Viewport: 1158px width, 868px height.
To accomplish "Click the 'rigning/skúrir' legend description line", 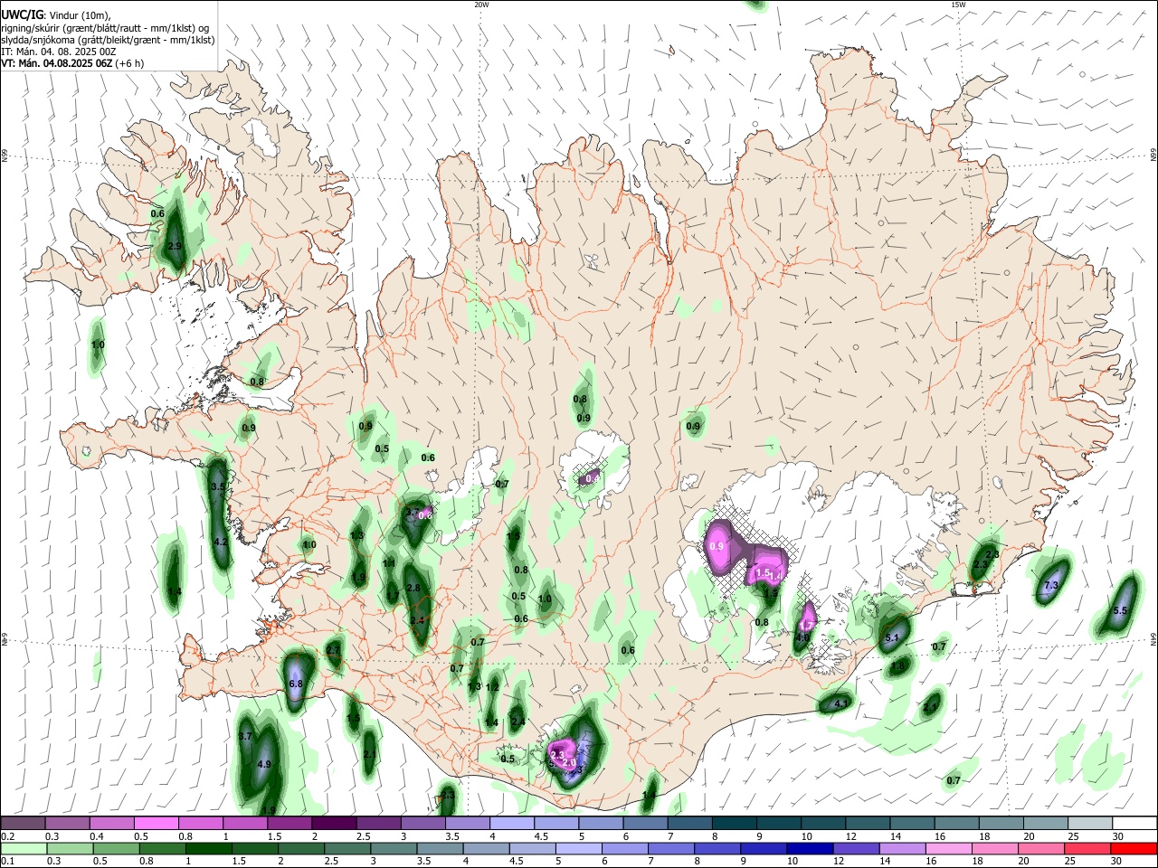I will pyautogui.click(x=107, y=27).
